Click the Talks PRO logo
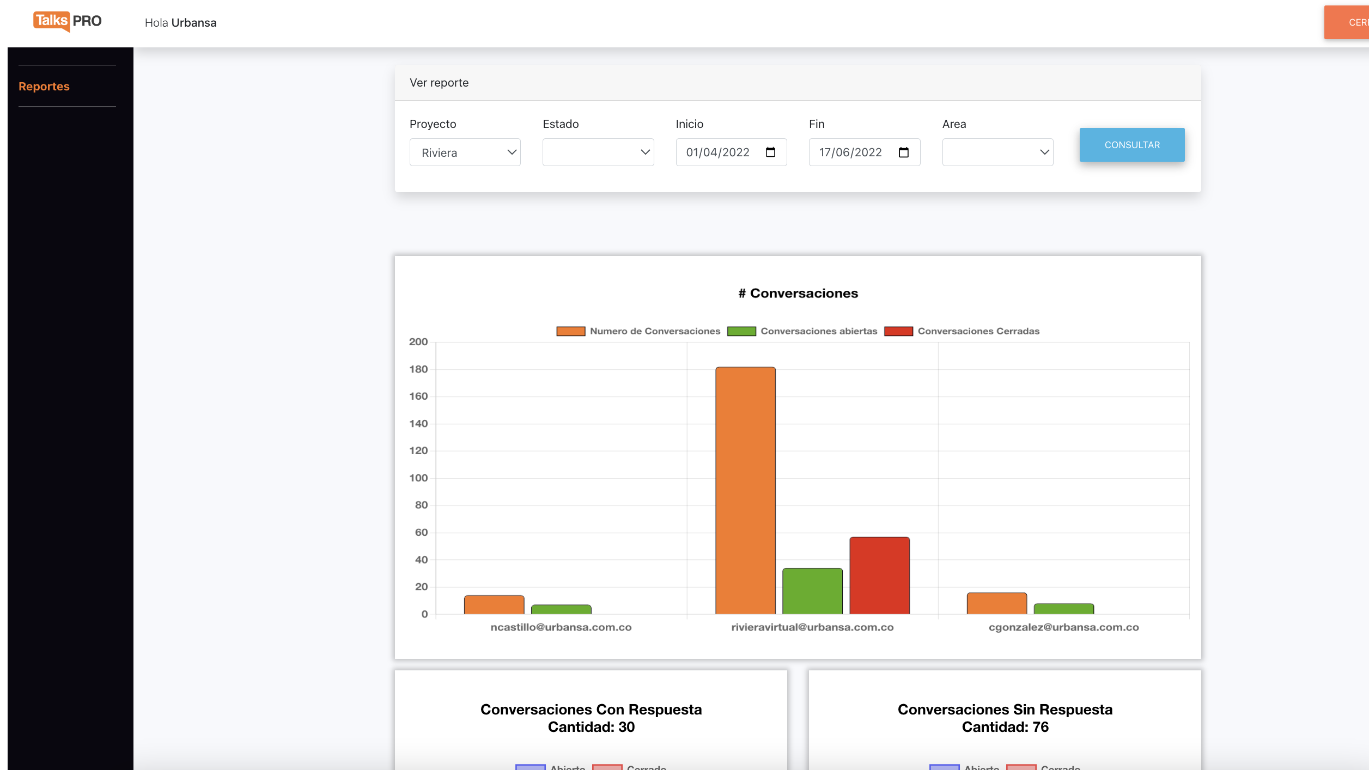 (68, 22)
